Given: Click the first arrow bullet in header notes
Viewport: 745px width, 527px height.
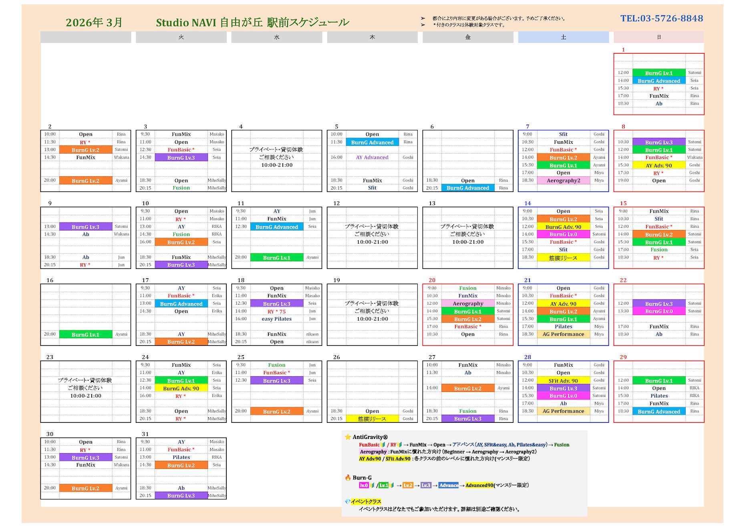Looking at the screenshot, I should [423, 18].
